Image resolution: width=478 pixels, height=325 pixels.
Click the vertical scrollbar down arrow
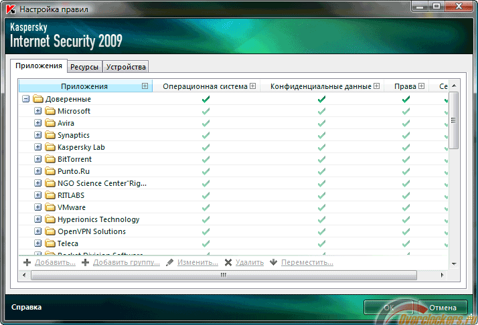click(x=454, y=263)
